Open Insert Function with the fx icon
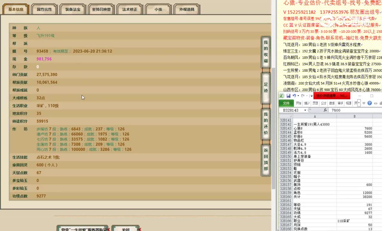The image size is (382, 231). pyautogui.click(x=325, y=110)
